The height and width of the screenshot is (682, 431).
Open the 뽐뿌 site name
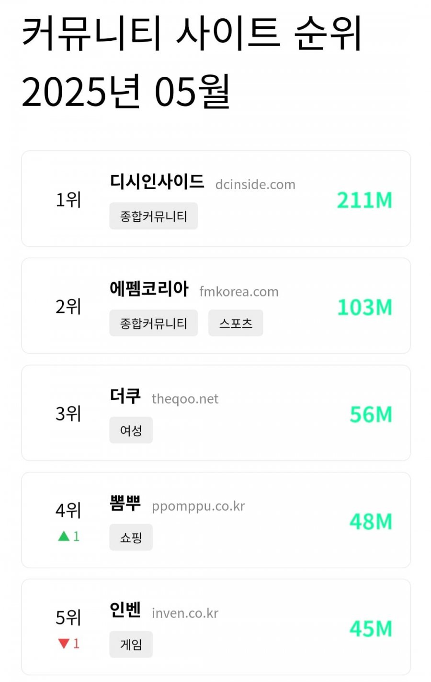125,503
